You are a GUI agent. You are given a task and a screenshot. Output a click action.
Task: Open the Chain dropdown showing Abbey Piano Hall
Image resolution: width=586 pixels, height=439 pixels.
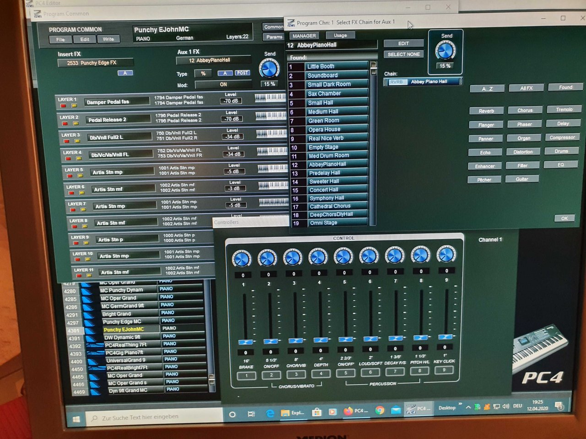[x=423, y=82]
